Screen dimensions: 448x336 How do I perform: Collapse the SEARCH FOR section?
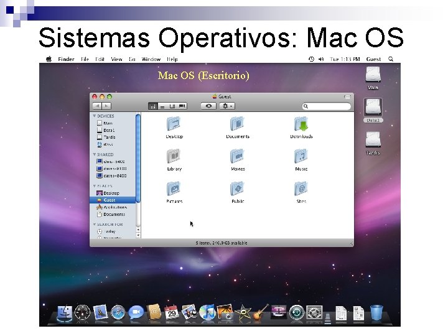click(95, 225)
